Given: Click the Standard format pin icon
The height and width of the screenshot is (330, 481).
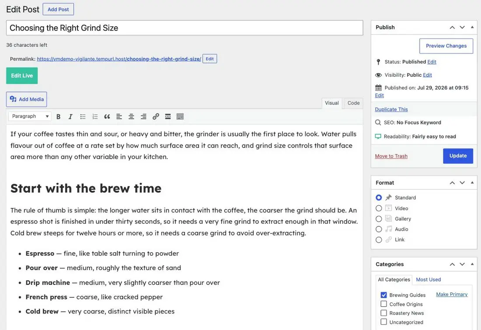Looking at the screenshot, I should pyautogui.click(x=389, y=197).
